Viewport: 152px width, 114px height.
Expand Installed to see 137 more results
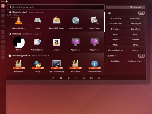[31, 34]
